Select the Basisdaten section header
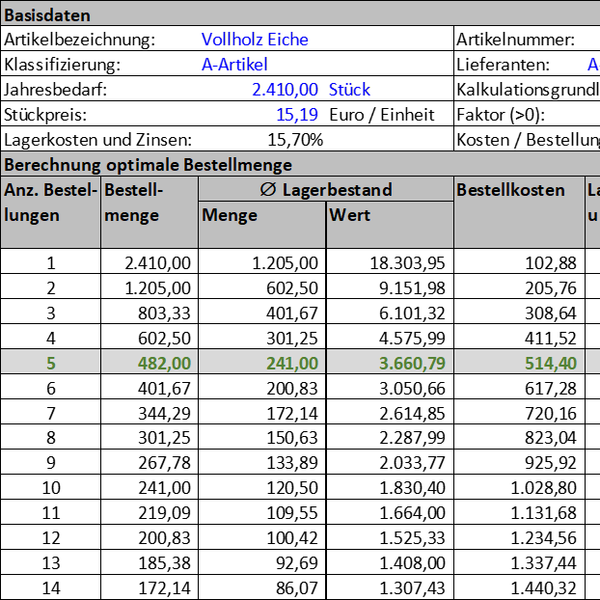This screenshot has height=600, width=600. [48, 15]
